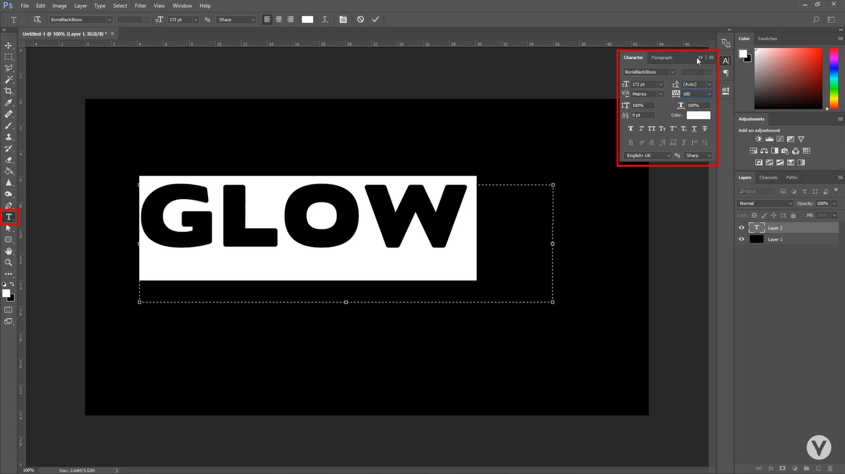Open the Layers panel menu
Screen dimensions: 845x474
click(840, 177)
